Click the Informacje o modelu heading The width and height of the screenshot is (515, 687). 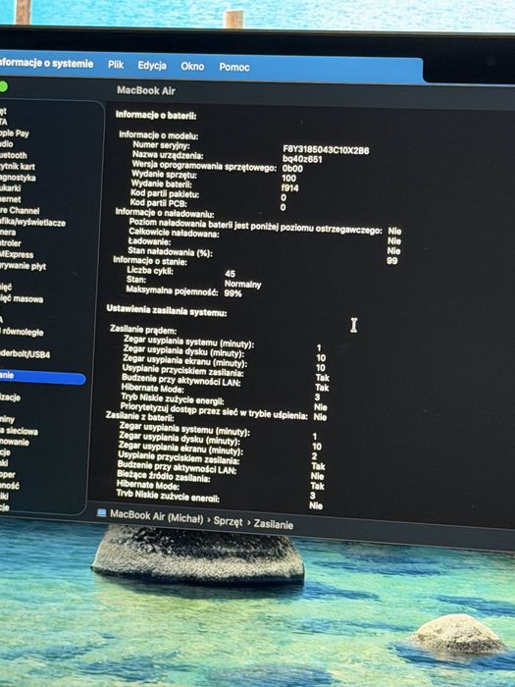159,135
